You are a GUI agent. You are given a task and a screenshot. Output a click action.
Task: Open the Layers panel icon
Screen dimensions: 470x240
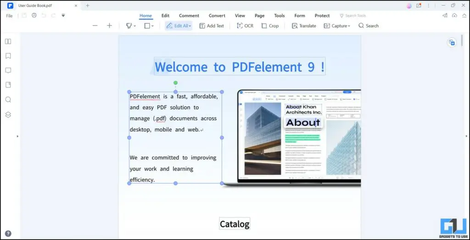[8, 114]
